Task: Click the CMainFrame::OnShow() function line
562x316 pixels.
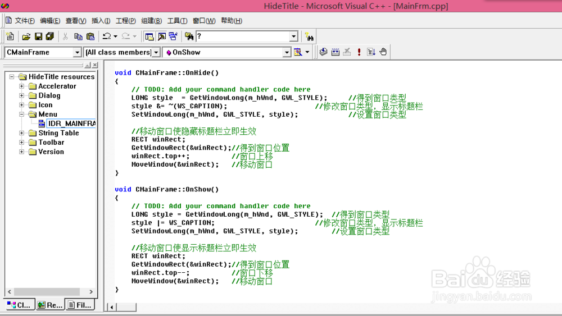Action: (167, 189)
